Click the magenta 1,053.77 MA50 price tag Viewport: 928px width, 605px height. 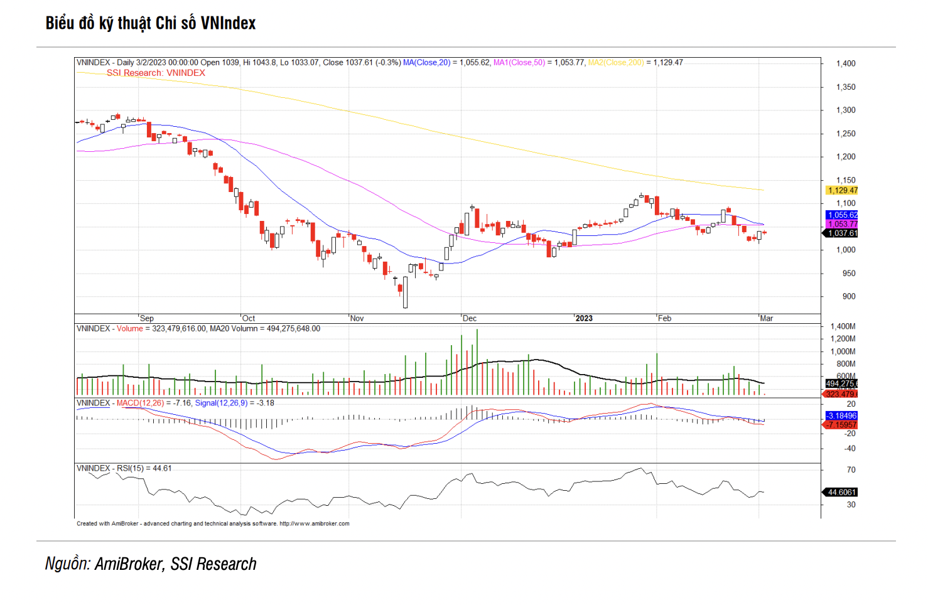[842, 224]
